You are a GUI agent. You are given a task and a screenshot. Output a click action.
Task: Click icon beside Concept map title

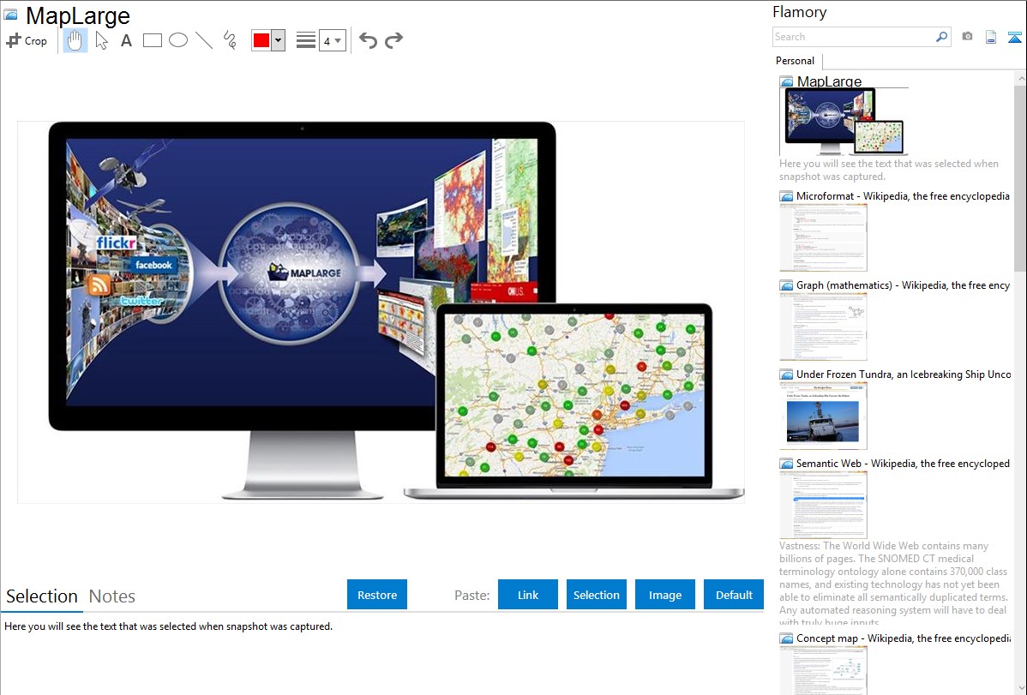tap(786, 638)
